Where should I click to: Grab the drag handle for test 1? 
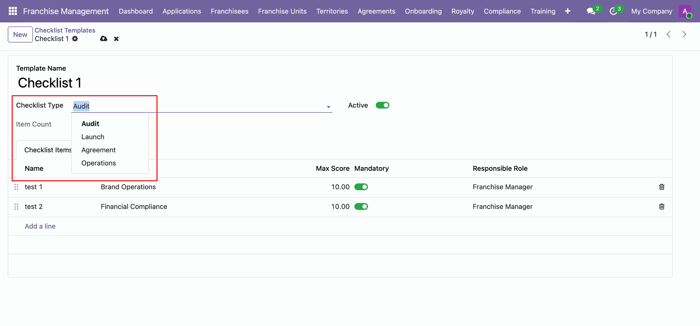(x=16, y=187)
